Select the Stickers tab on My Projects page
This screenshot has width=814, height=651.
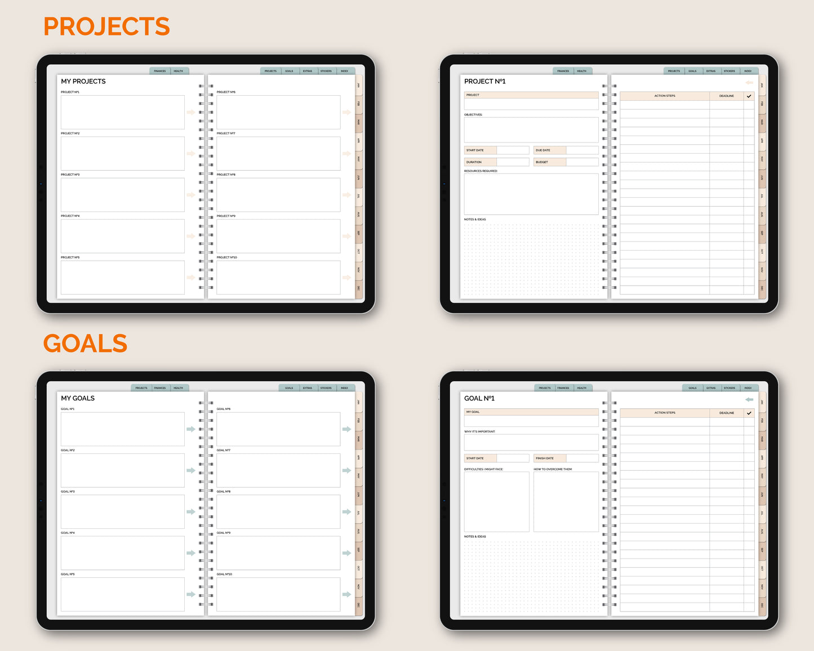coord(326,71)
